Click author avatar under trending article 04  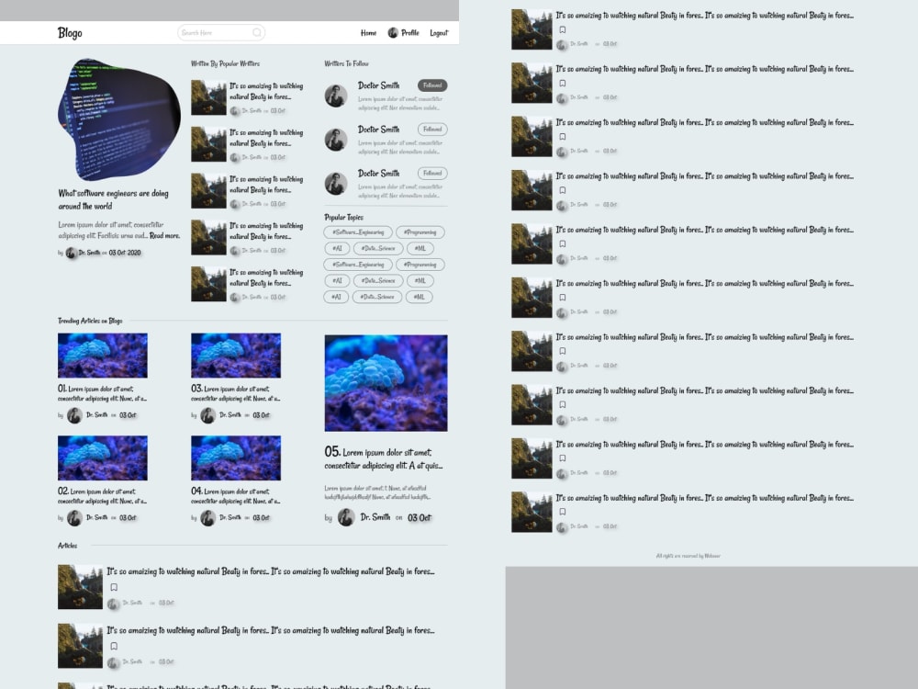(207, 518)
